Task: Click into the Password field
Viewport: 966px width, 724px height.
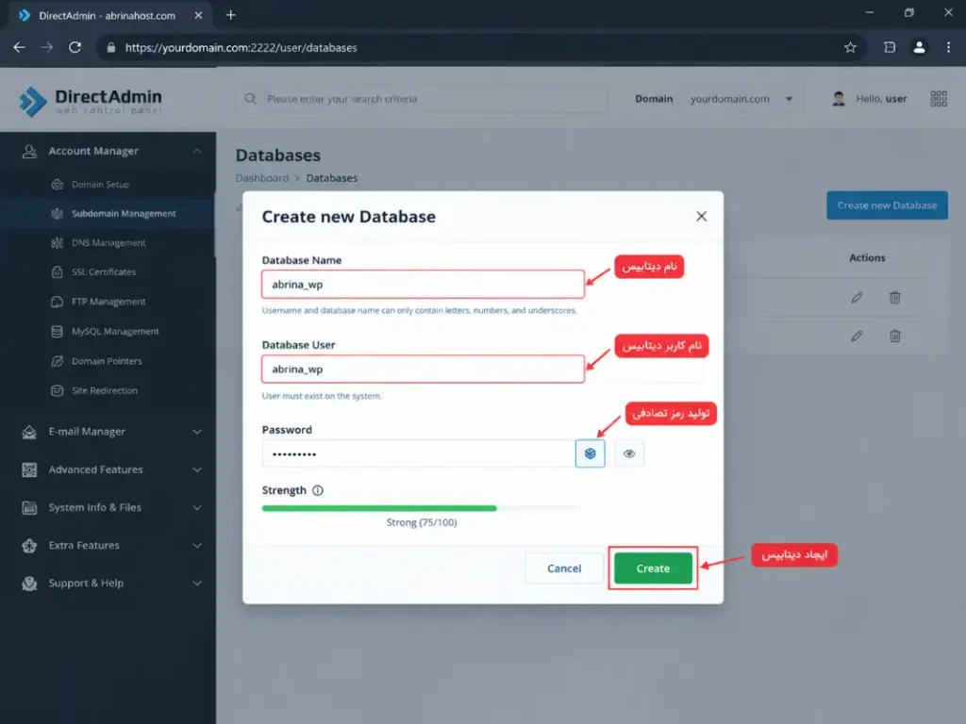Action: [x=418, y=453]
